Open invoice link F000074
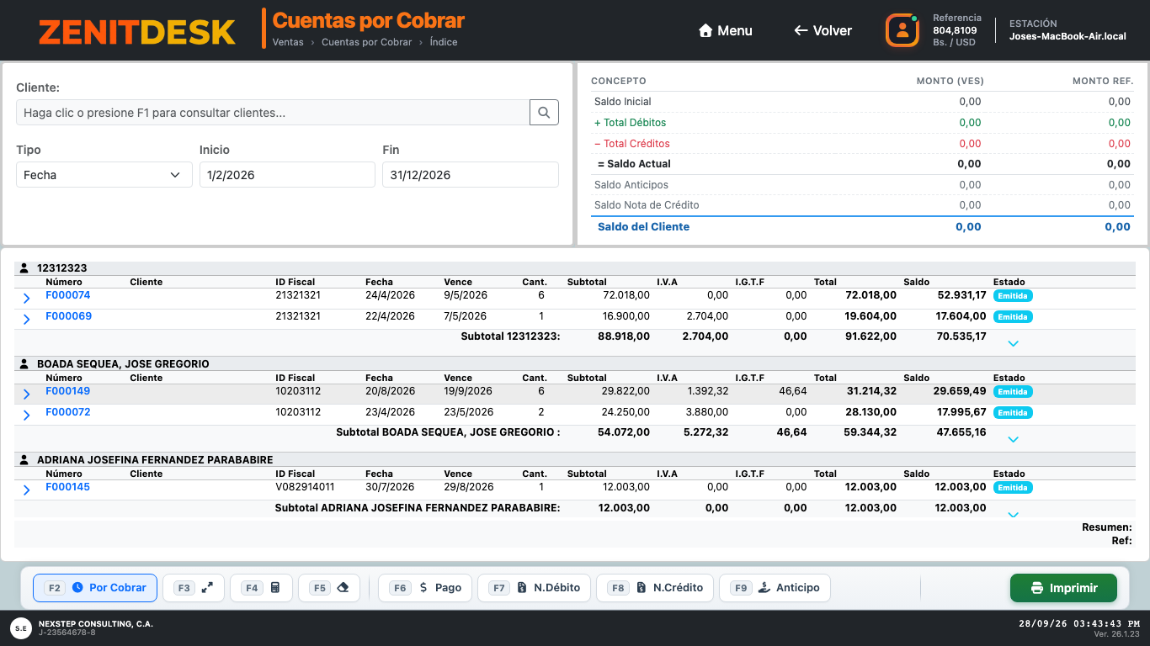 coord(67,295)
